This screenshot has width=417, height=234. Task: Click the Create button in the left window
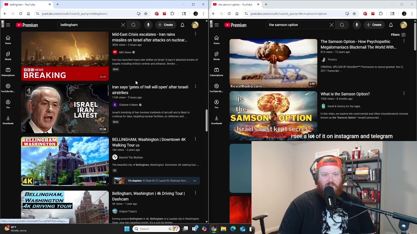pyautogui.click(x=165, y=25)
